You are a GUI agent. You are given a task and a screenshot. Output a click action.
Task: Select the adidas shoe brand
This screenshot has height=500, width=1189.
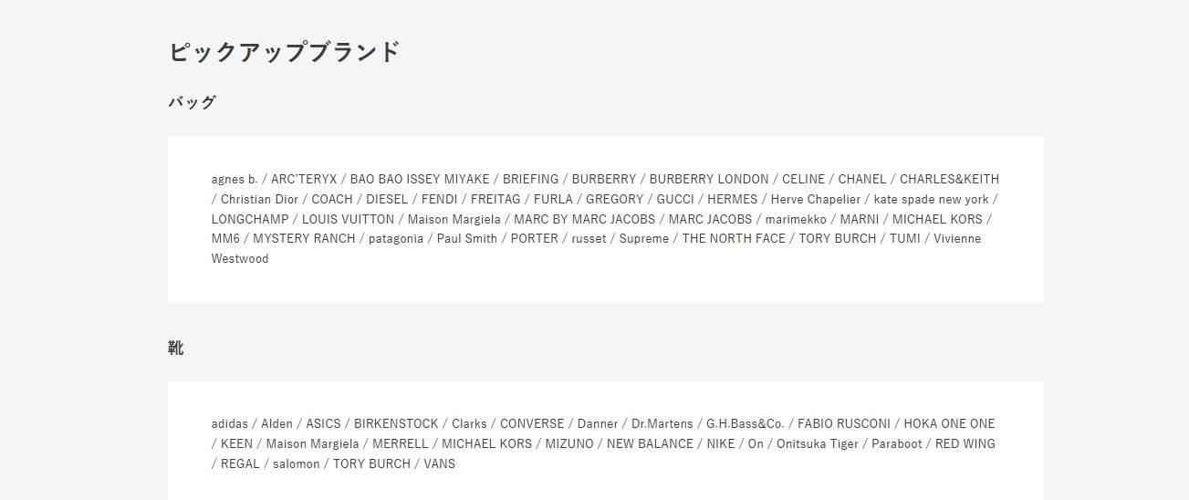tap(229, 424)
